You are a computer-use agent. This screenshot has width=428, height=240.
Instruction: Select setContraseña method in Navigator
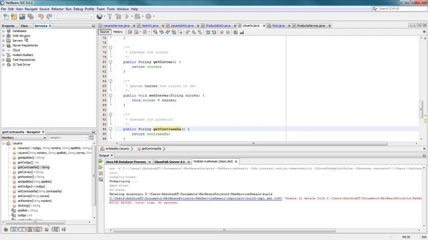[39, 191]
